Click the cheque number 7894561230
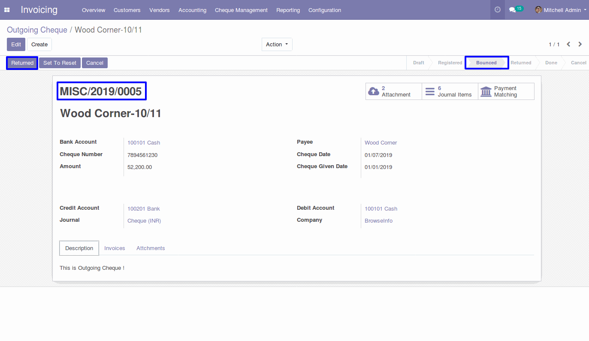589x341 pixels. 142,155
